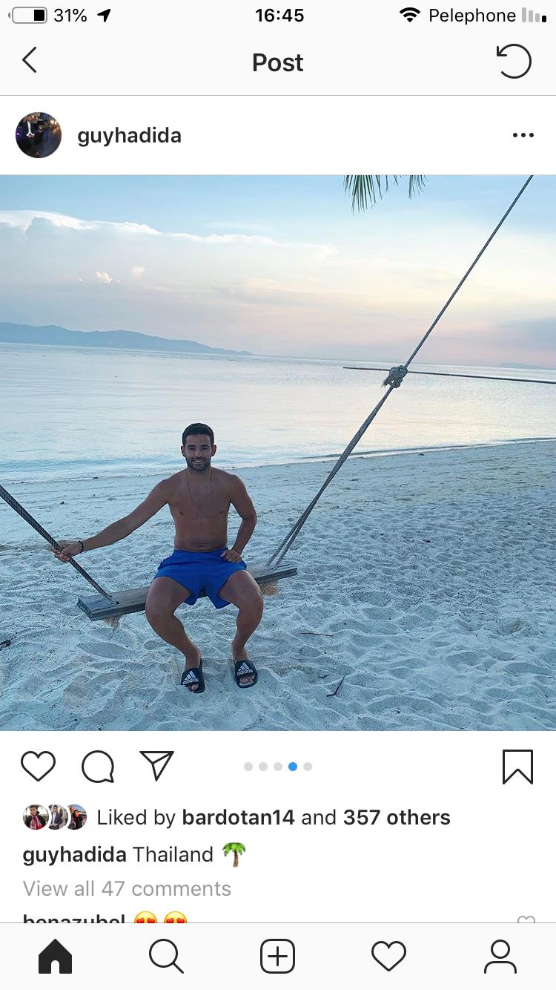
Task: Tap the back arrow in the header
Action: pos(30,60)
